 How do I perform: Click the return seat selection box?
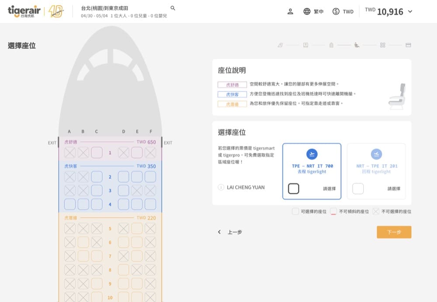click(358, 189)
